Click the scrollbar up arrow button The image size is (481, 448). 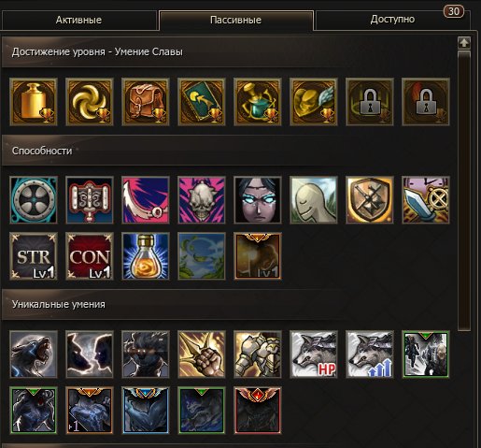coord(464,43)
